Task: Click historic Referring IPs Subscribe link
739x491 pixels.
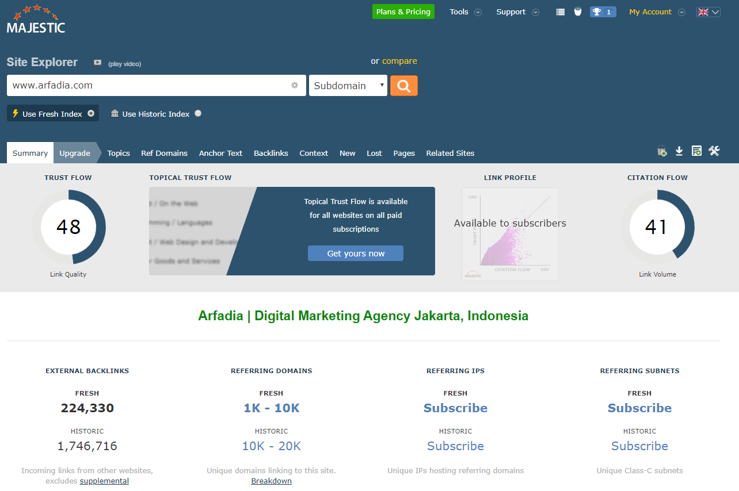Action: coord(455,446)
